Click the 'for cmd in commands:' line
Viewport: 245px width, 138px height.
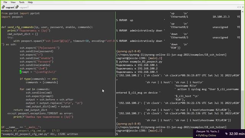pyautogui.click(x=35, y=89)
